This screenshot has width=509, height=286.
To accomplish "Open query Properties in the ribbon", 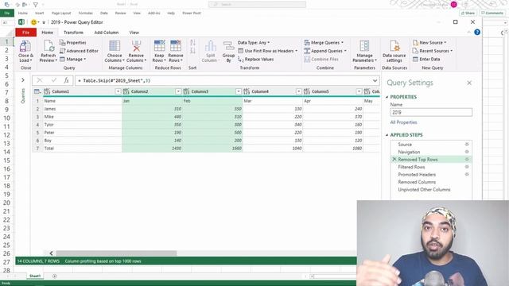I will [x=72, y=42].
